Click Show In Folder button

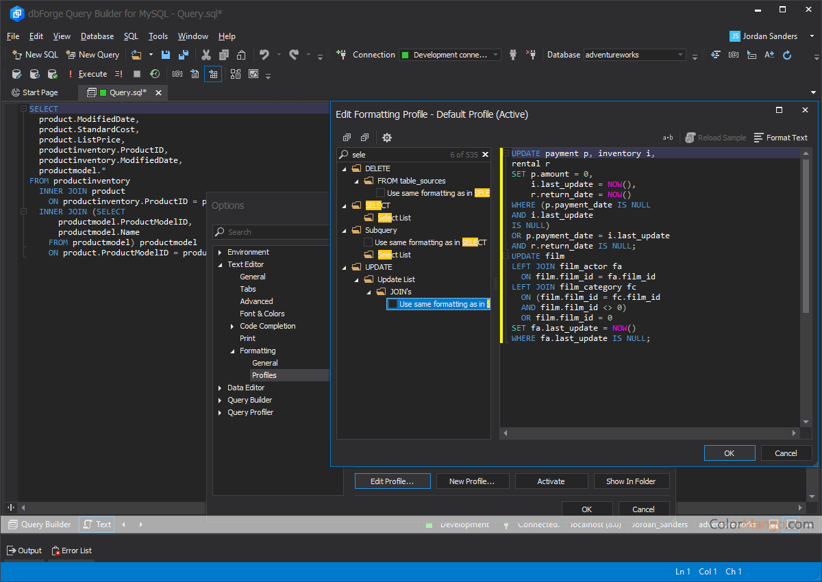pos(631,481)
